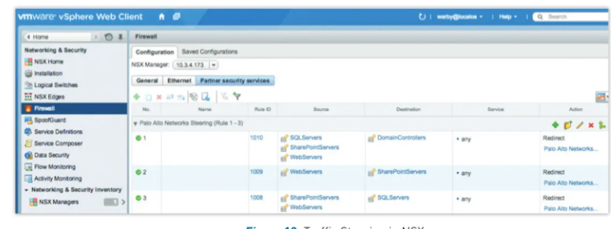Select Firewall in the sidebar

click(74, 109)
